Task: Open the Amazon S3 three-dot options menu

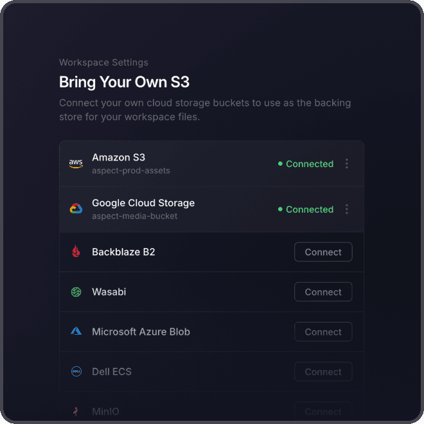Action: pos(347,164)
